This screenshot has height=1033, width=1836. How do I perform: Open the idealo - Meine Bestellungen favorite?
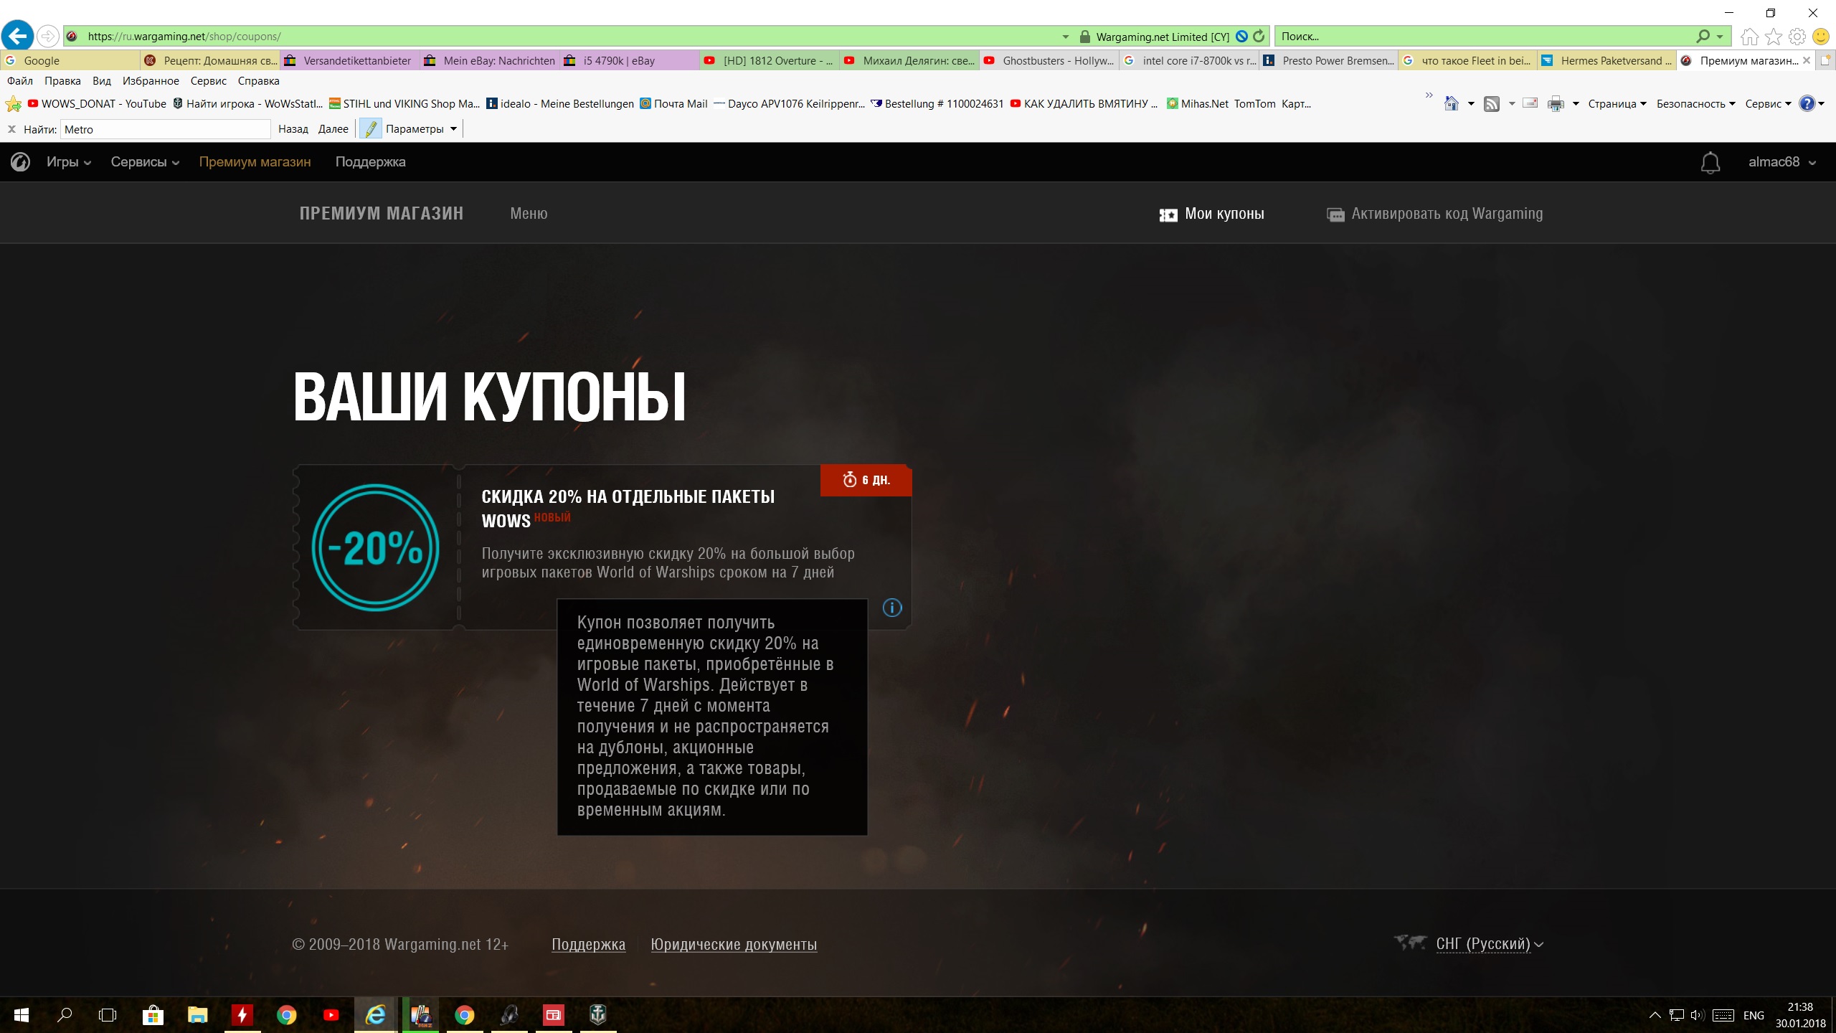pos(560,104)
